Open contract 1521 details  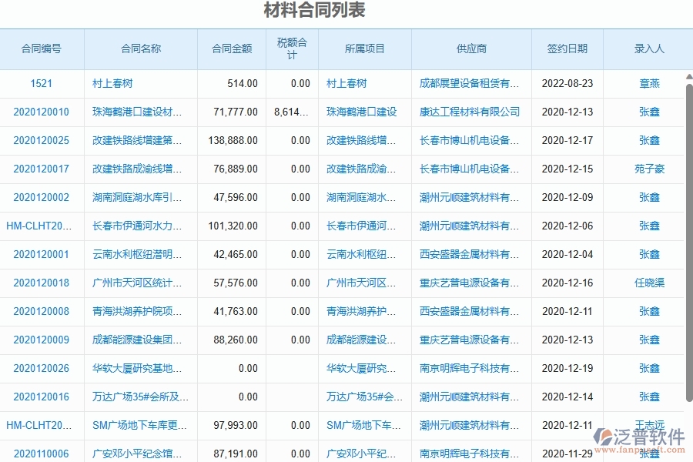[x=41, y=83]
